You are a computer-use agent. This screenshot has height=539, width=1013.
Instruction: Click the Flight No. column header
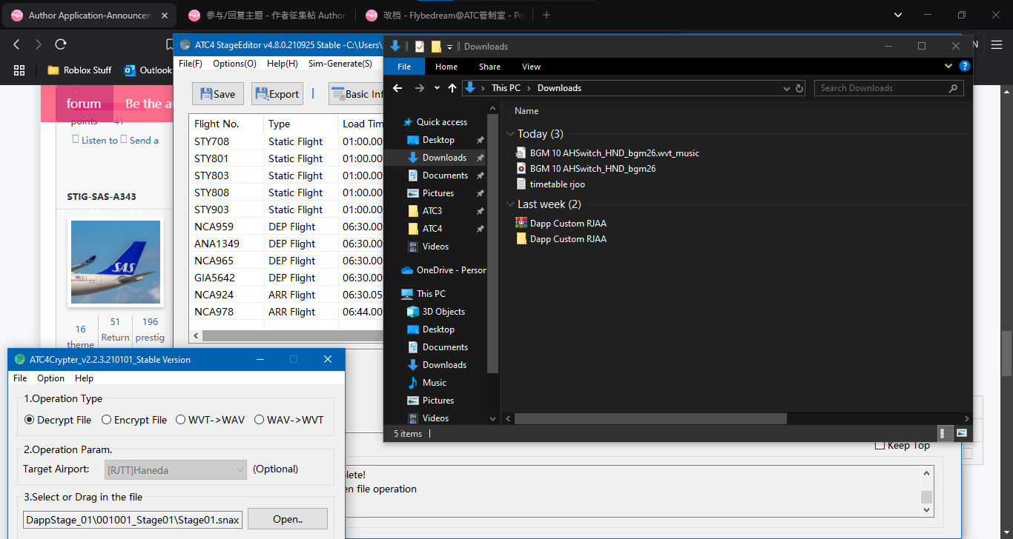(x=226, y=124)
